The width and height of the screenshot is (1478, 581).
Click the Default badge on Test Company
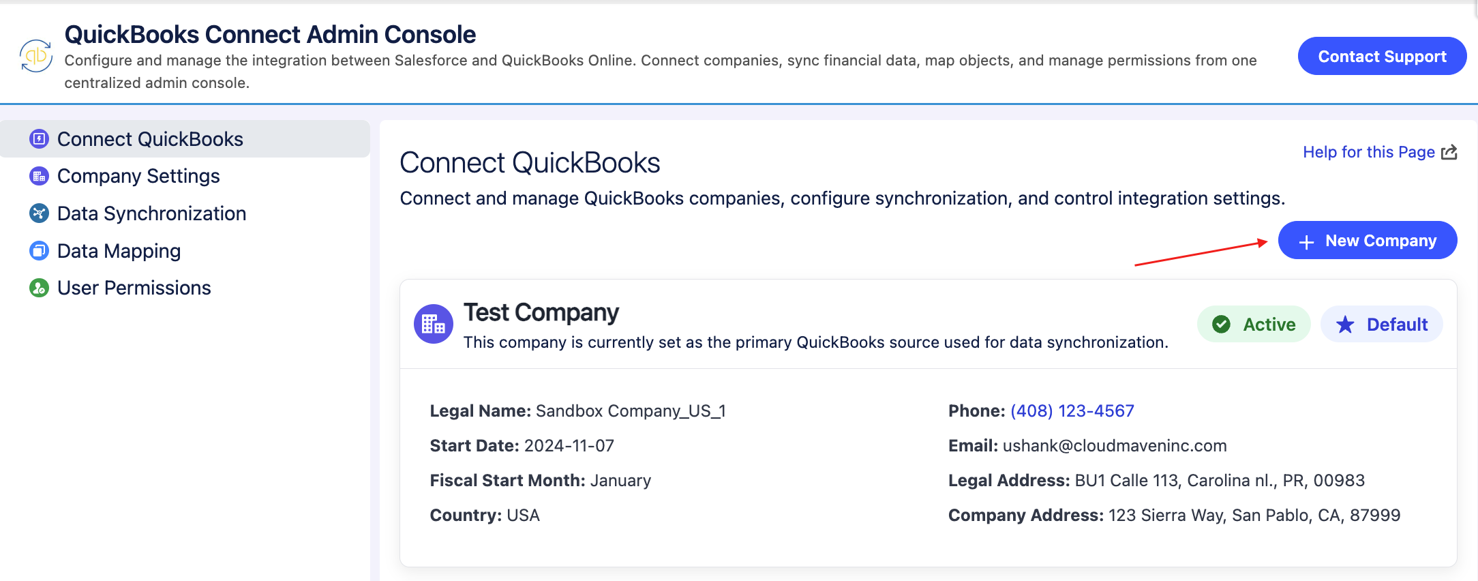tap(1382, 324)
